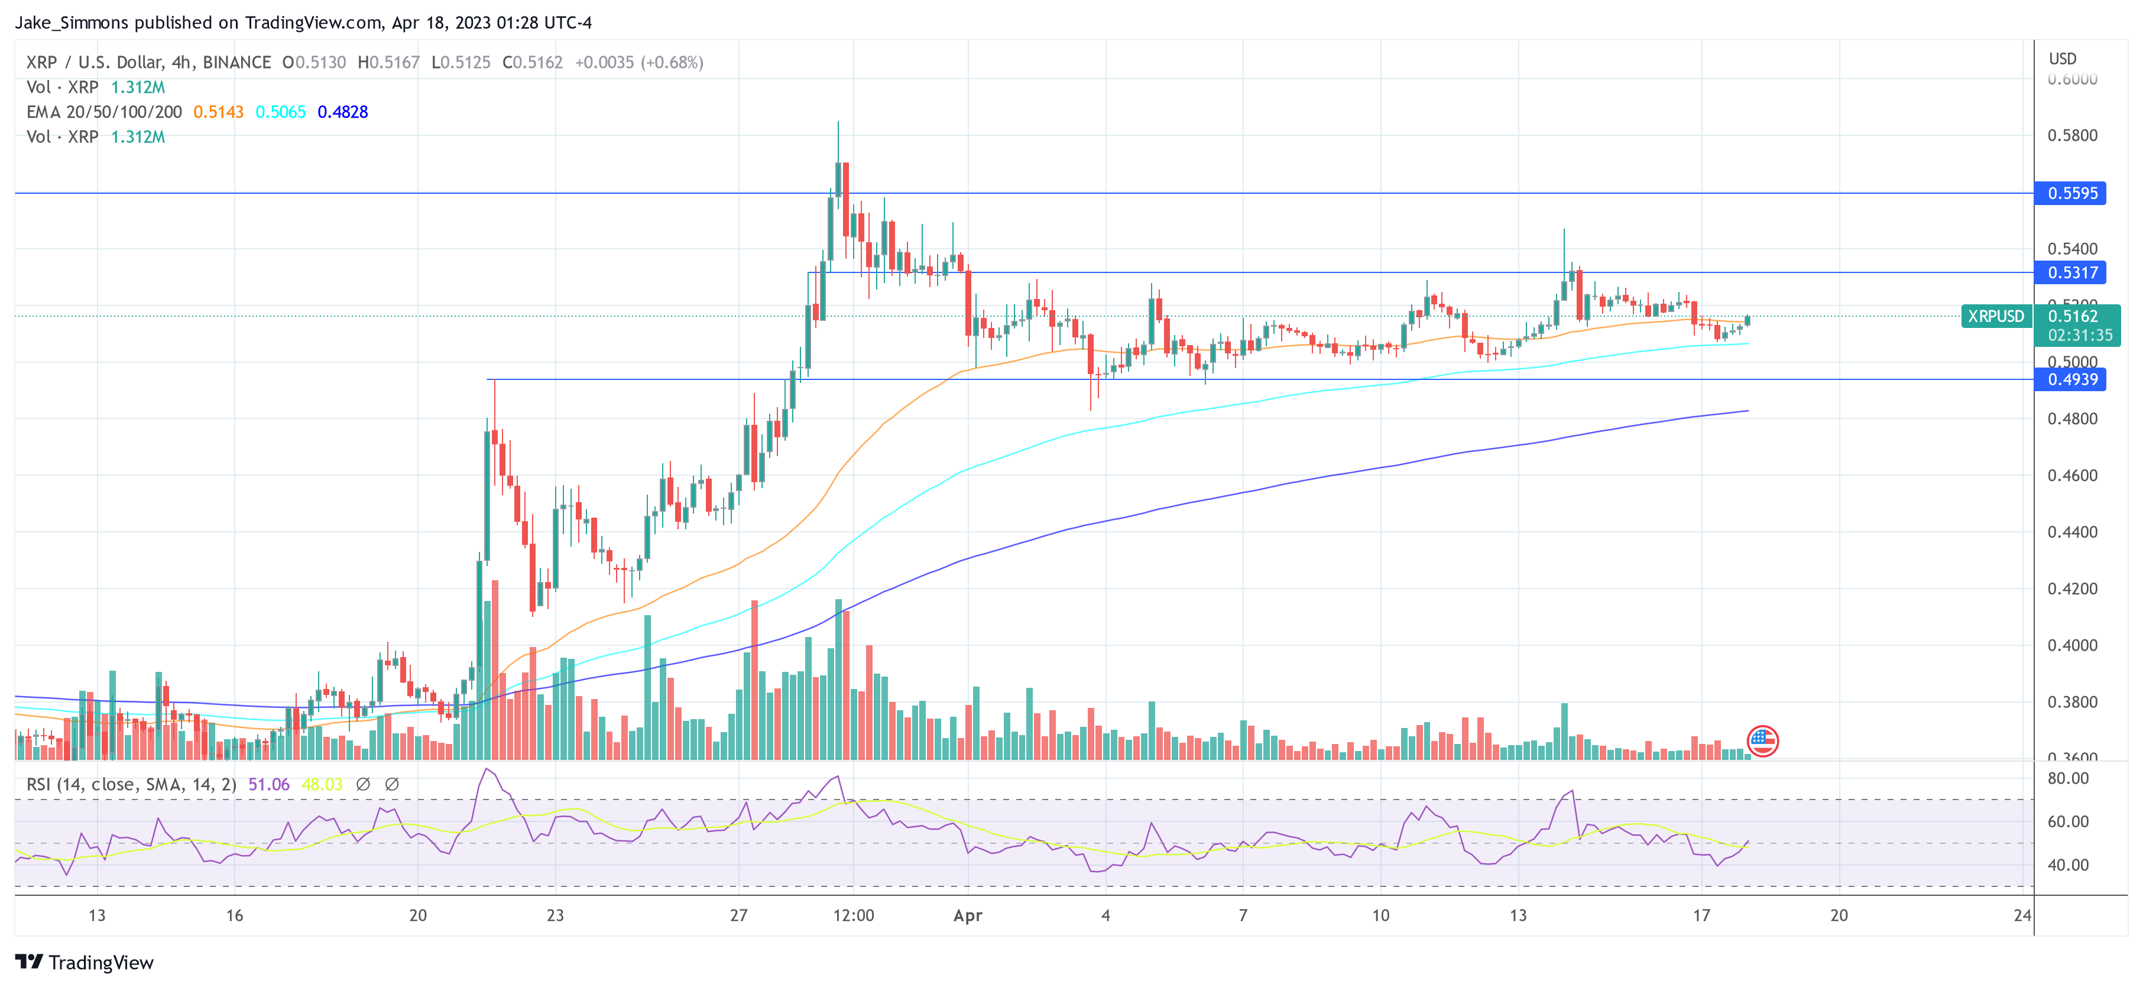Click the cyan EMA value 0.5065
The image size is (2143, 988).
click(x=280, y=112)
